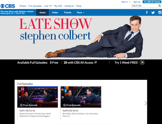Click the search magnifier icon
This screenshot has width=162, height=124.
click(x=159, y=6)
